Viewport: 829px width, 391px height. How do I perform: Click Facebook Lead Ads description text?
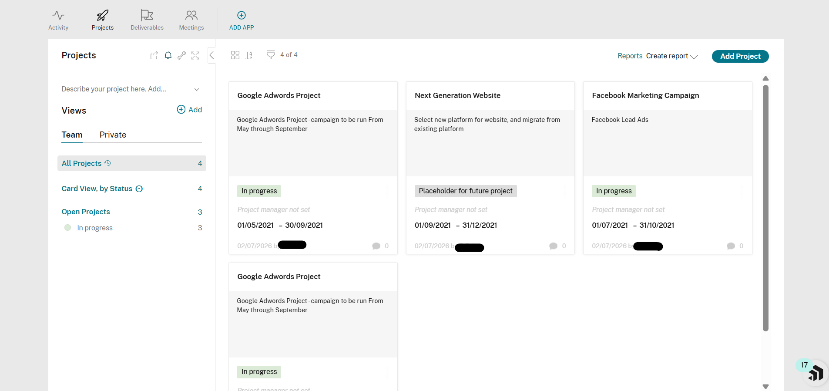pyautogui.click(x=620, y=120)
